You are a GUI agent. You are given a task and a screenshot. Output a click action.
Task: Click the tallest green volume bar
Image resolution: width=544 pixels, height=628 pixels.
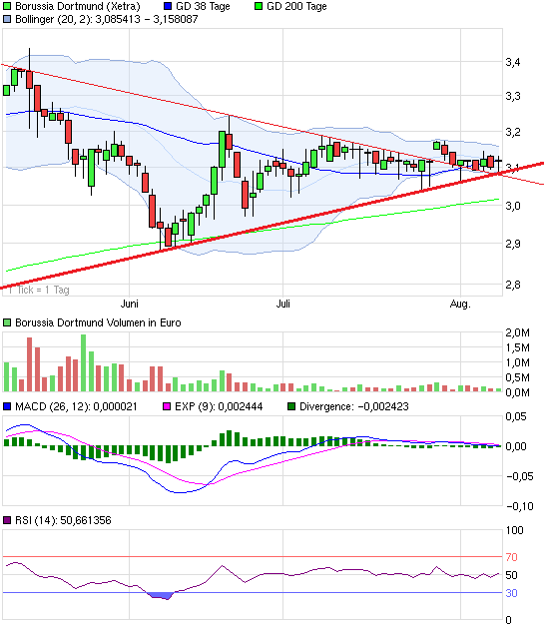tap(83, 363)
